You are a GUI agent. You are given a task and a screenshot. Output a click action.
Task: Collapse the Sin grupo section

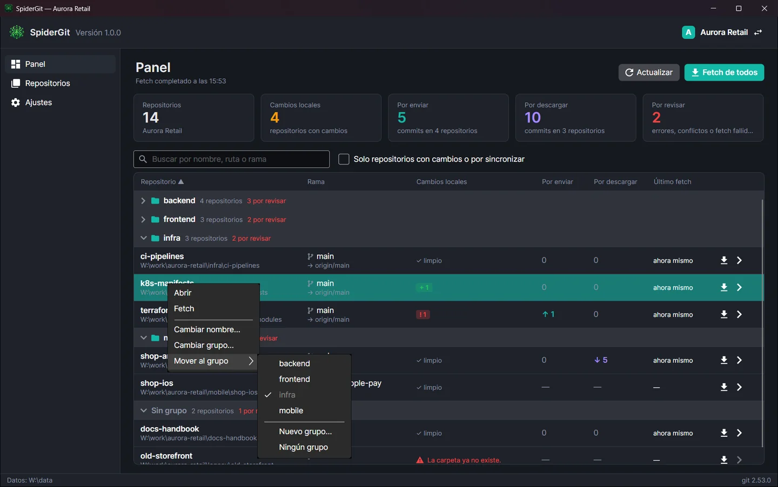tap(144, 411)
